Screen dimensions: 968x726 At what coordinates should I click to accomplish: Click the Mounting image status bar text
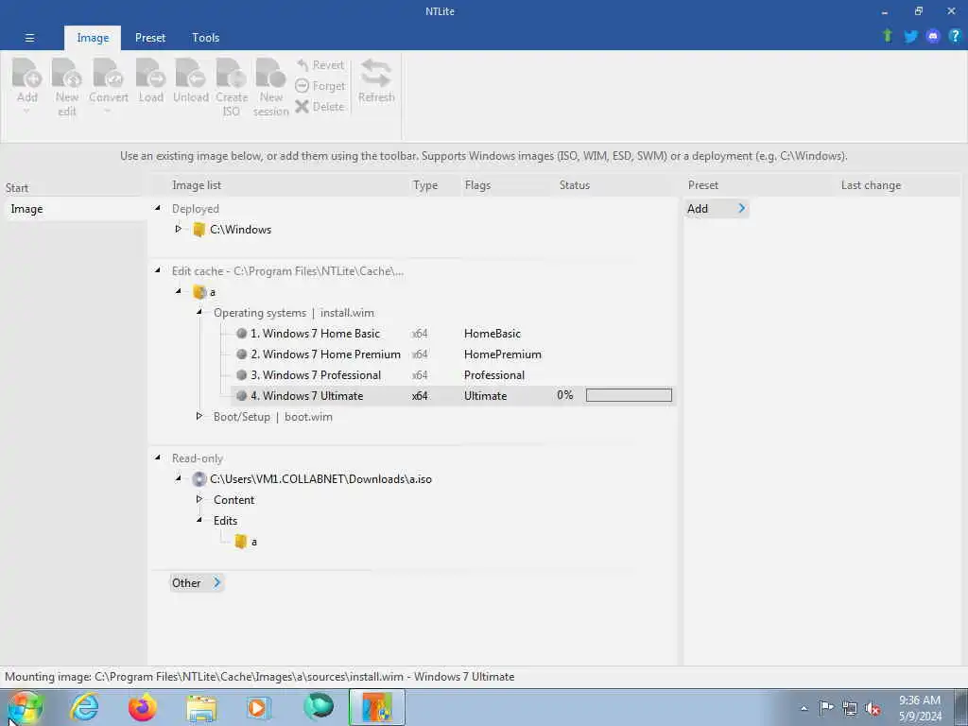tap(259, 677)
